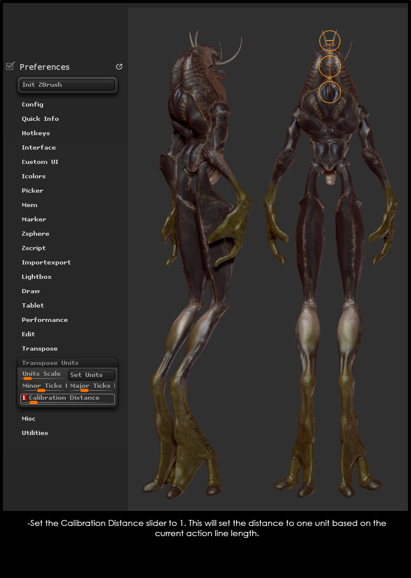Open the Misc preferences section
This screenshot has width=411, height=578.
point(29,419)
